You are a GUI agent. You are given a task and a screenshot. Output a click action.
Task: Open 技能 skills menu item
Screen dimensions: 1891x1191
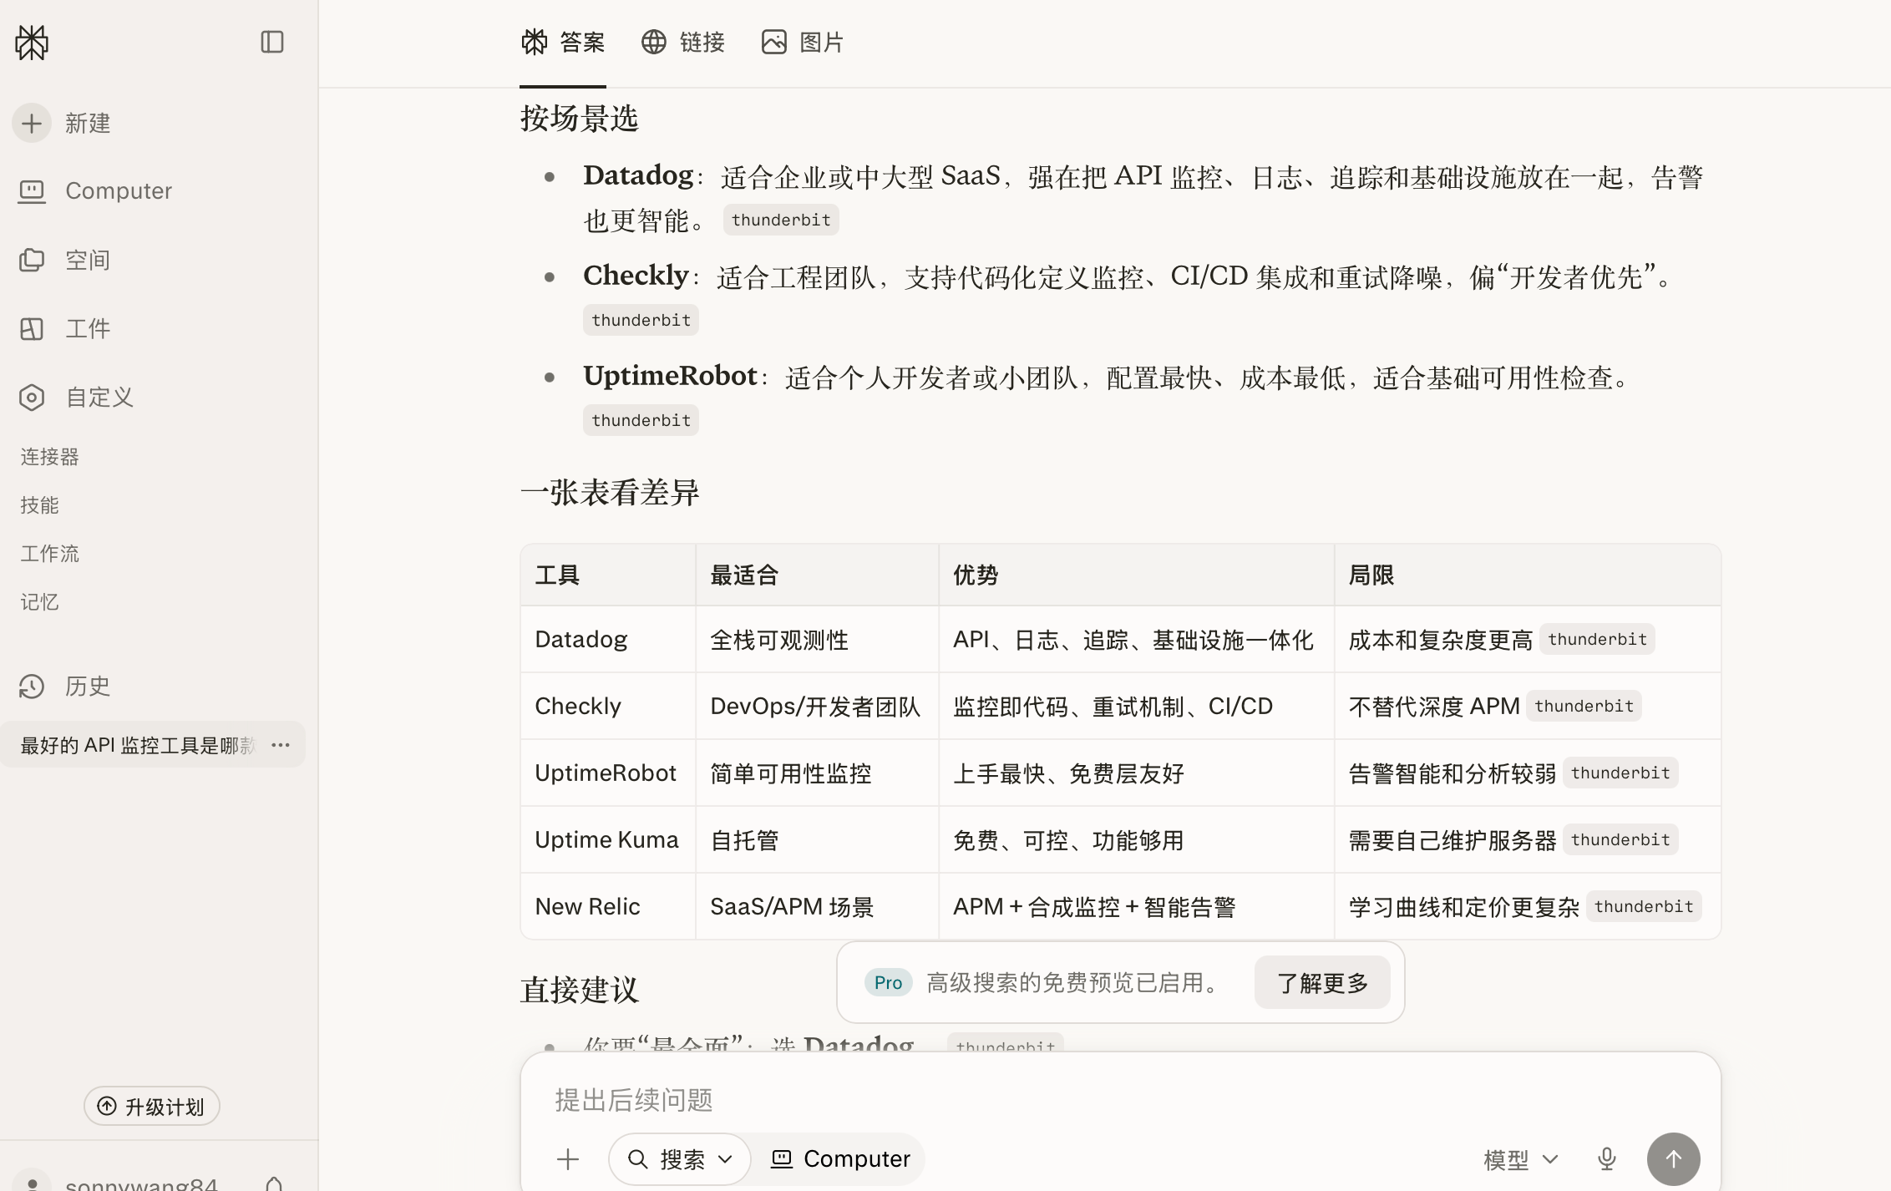click(x=39, y=505)
